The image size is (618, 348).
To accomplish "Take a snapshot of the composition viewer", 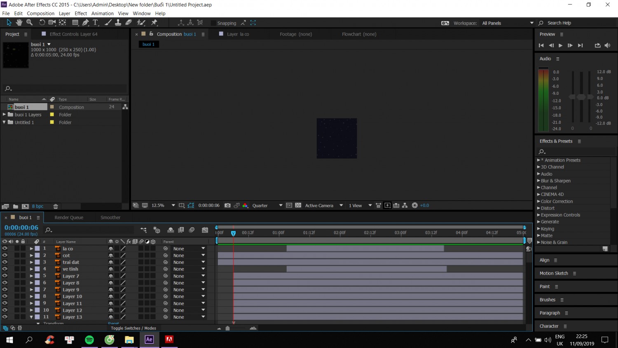I will click(227, 205).
